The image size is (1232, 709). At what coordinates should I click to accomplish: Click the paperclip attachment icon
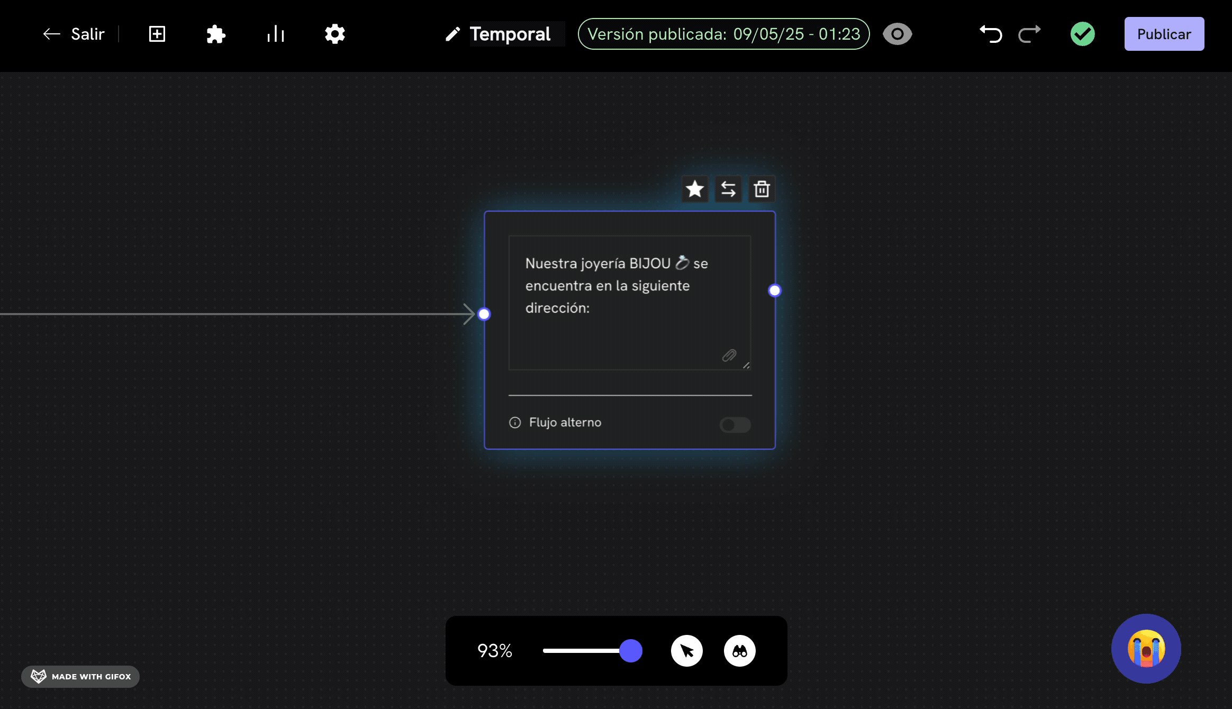tap(729, 356)
